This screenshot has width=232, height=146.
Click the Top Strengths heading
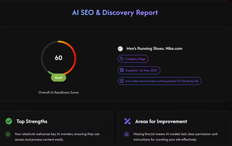(32, 121)
